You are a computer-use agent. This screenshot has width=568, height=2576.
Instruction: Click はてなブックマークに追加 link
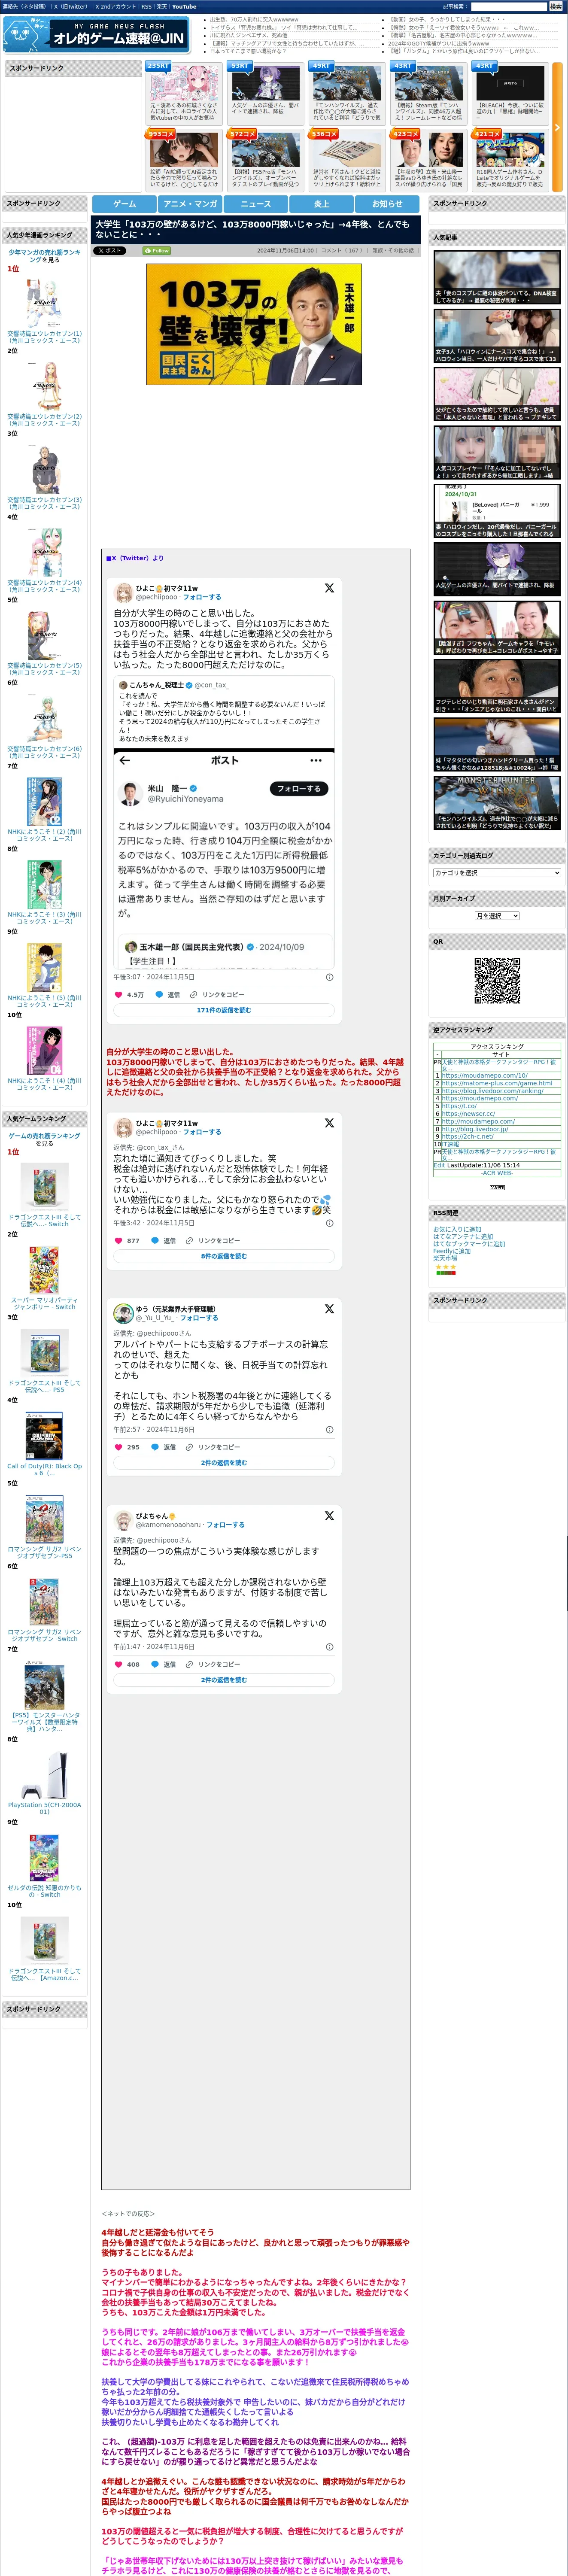469,1244
